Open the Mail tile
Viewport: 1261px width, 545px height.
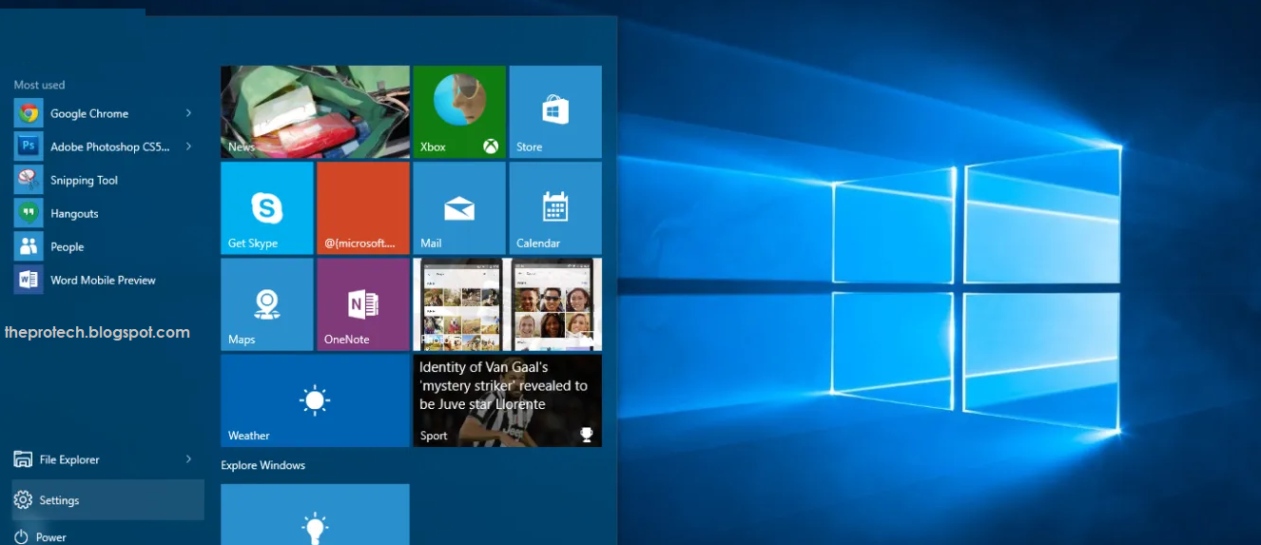[x=459, y=208]
